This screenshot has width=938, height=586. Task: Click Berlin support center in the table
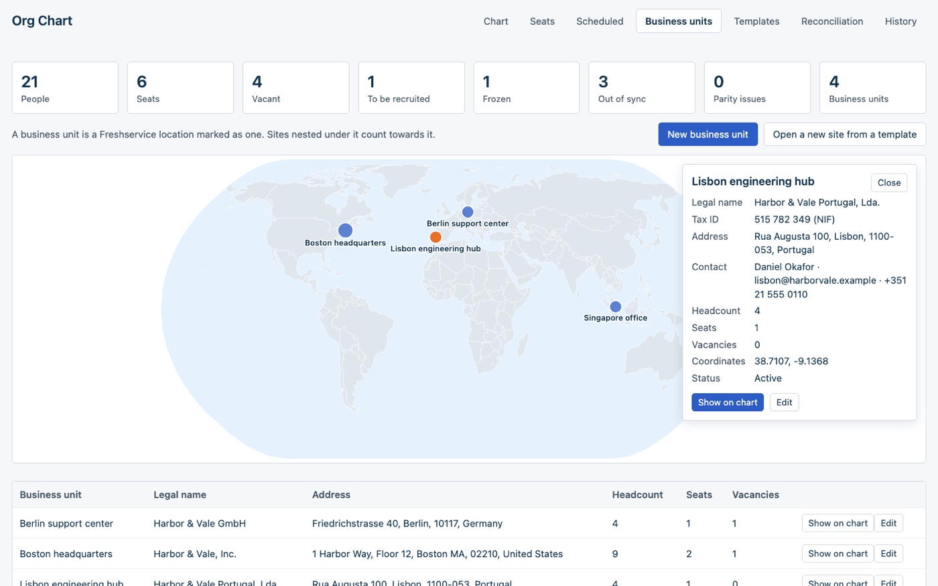point(66,524)
